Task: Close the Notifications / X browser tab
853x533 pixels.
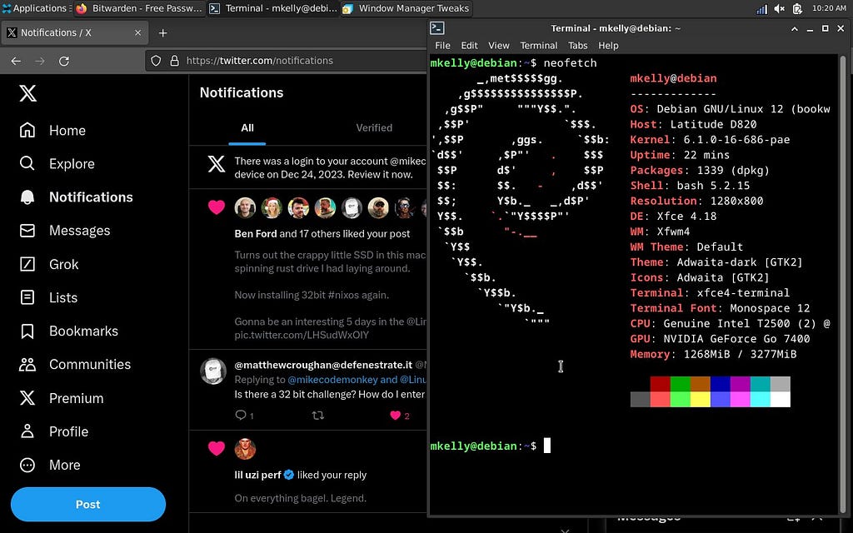Action: click(x=137, y=32)
